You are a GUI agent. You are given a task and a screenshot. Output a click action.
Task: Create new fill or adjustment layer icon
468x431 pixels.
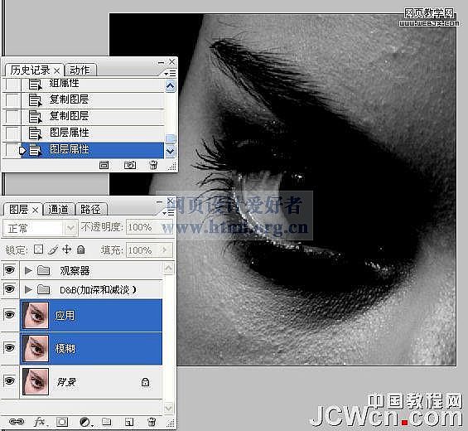86,422
